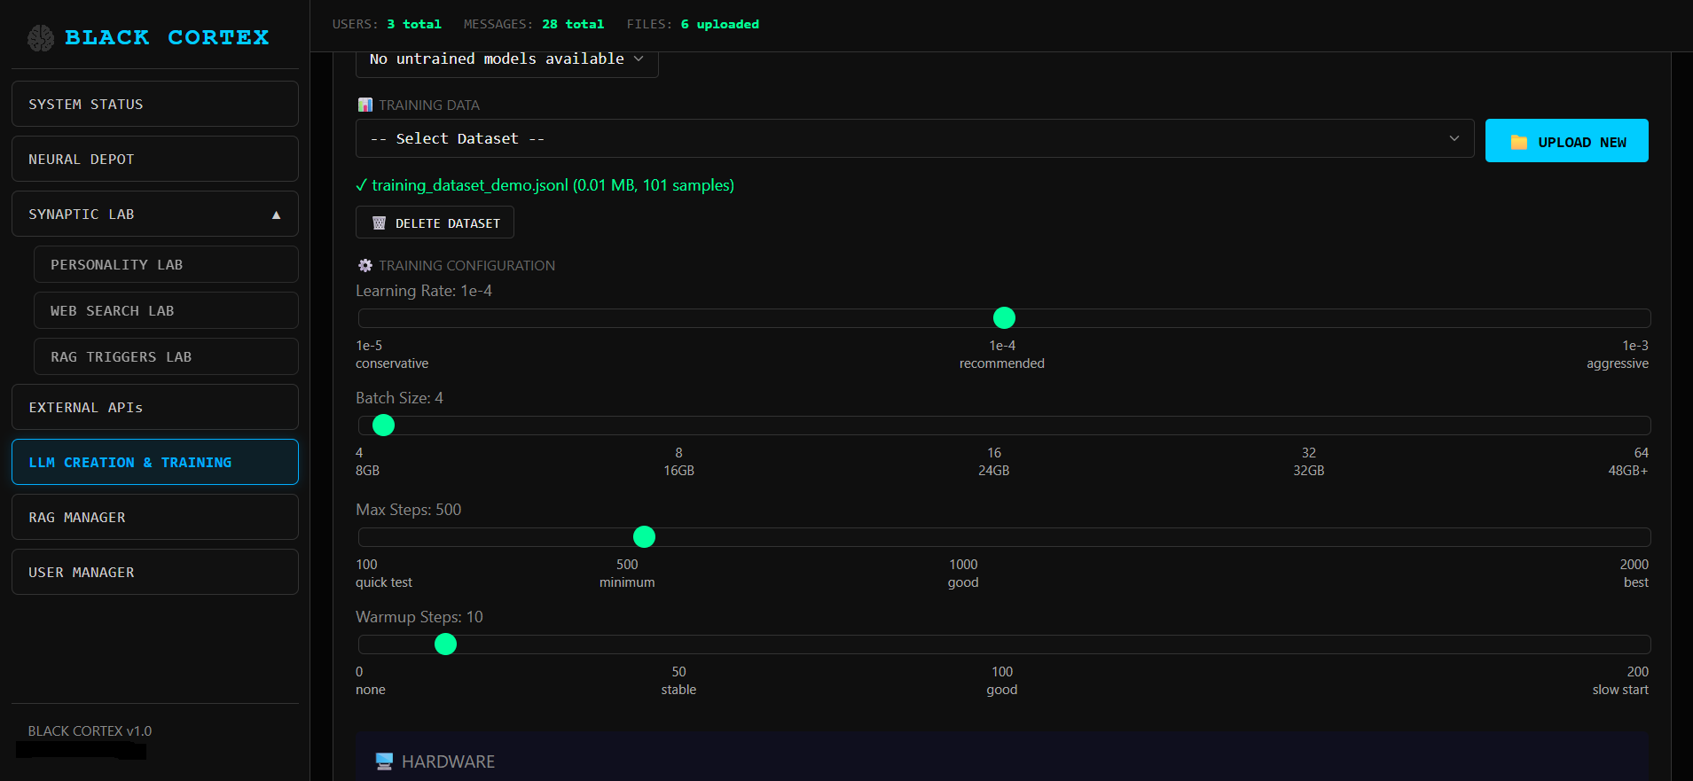Click the computer icon beside Hardware
The width and height of the screenshot is (1693, 781).
click(x=384, y=761)
